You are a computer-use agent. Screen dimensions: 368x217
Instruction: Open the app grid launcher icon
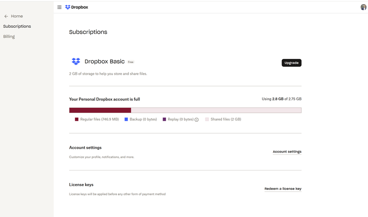[x=59, y=7]
